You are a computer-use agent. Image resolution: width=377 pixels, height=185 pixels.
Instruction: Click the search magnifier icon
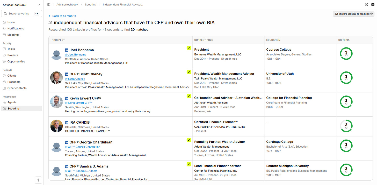click(5, 14)
